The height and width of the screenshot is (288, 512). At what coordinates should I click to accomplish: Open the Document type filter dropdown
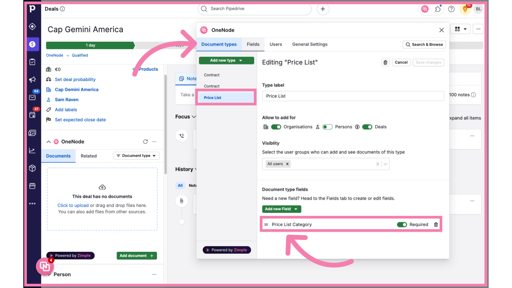(x=136, y=156)
